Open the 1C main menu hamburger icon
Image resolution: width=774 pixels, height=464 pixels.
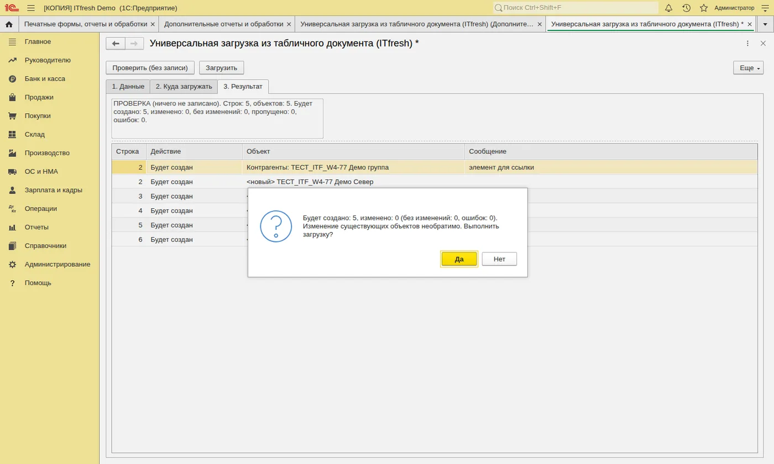click(x=30, y=8)
